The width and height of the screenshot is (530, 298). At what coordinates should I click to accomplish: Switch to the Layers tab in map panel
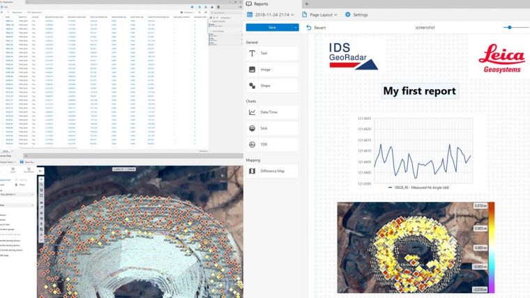coord(13,170)
